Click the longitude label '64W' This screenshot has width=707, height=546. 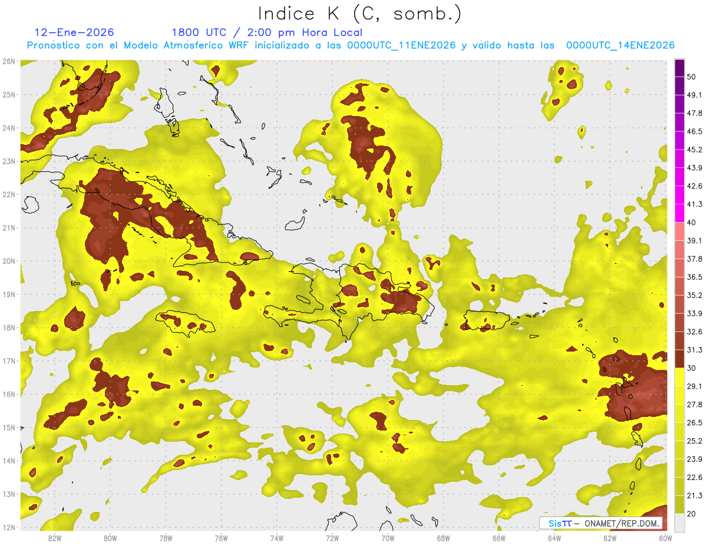(554, 538)
